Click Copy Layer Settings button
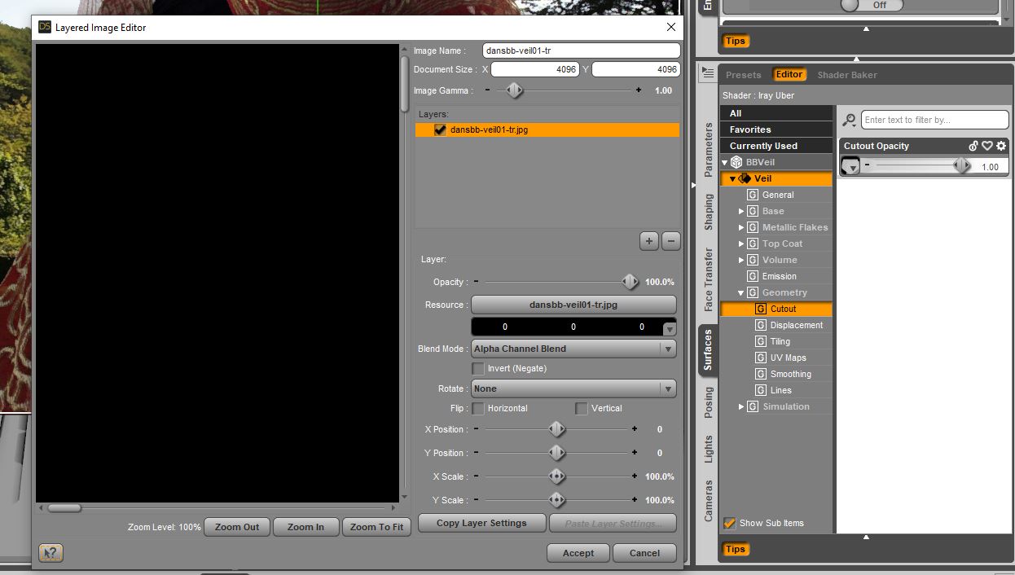Image resolution: width=1015 pixels, height=575 pixels. point(481,523)
